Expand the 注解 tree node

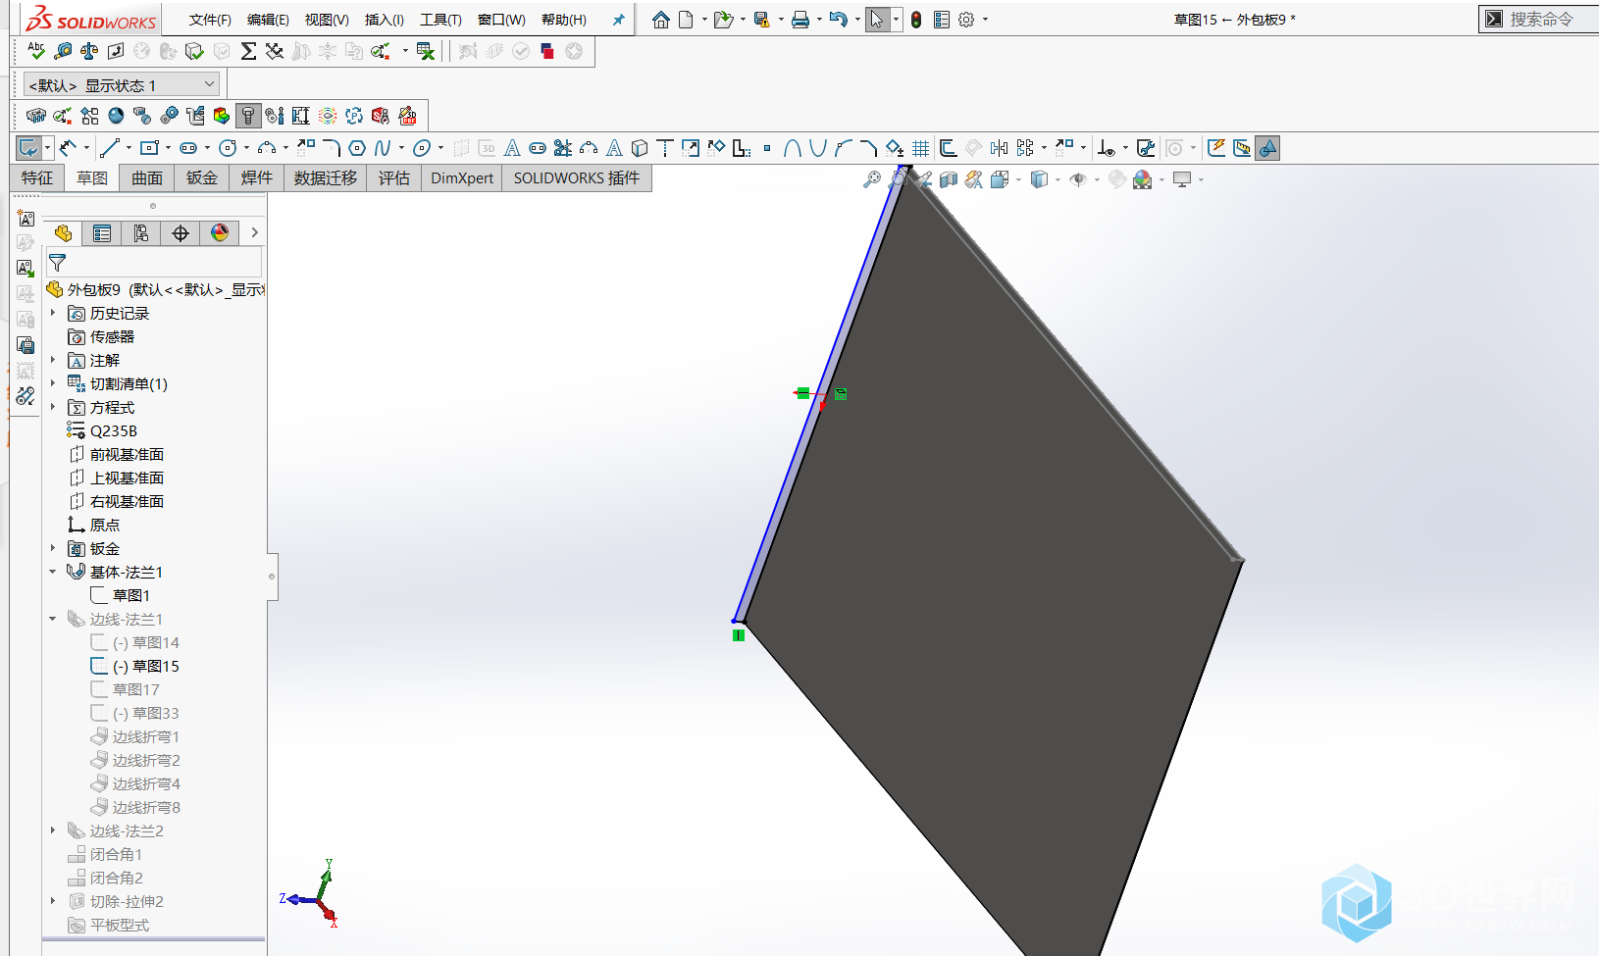coord(53,360)
